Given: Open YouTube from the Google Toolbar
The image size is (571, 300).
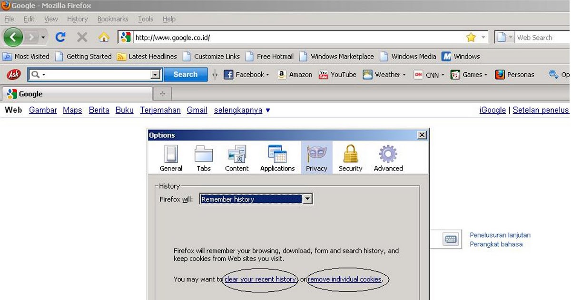Looking at the screenshot, I should [337, 74].
